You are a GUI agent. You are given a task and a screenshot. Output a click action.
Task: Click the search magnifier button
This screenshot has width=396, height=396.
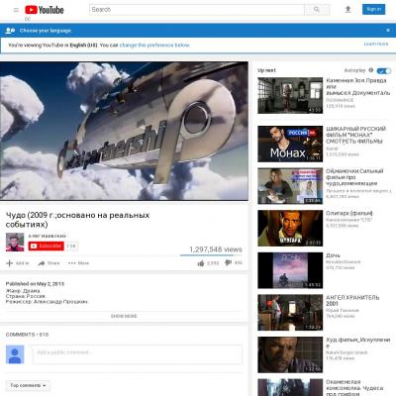[x=317, y=10]
